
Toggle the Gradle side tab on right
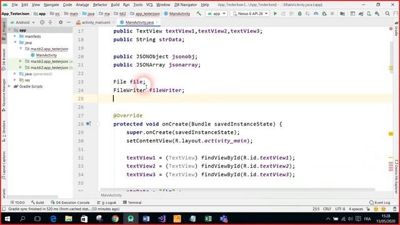(396, 29)
